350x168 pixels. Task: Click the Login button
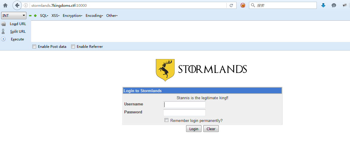[194, 129]
